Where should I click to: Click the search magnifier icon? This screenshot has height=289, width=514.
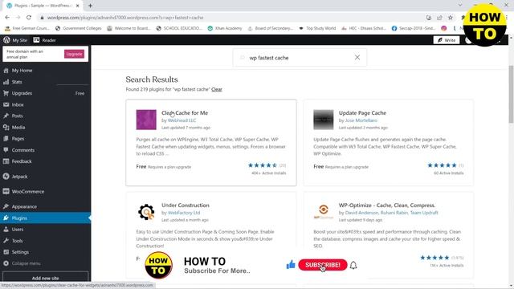(243, 58)
